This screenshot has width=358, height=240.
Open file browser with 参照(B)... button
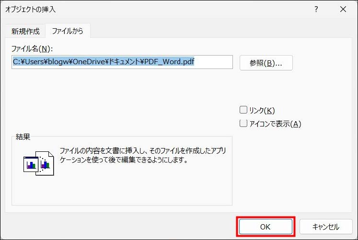[266, 63]
